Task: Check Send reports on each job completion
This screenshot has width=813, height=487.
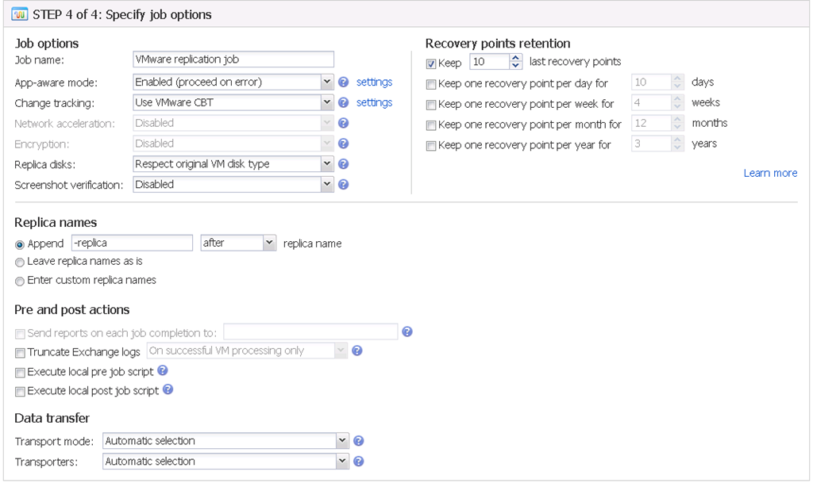Action: (x=20, y=334)
